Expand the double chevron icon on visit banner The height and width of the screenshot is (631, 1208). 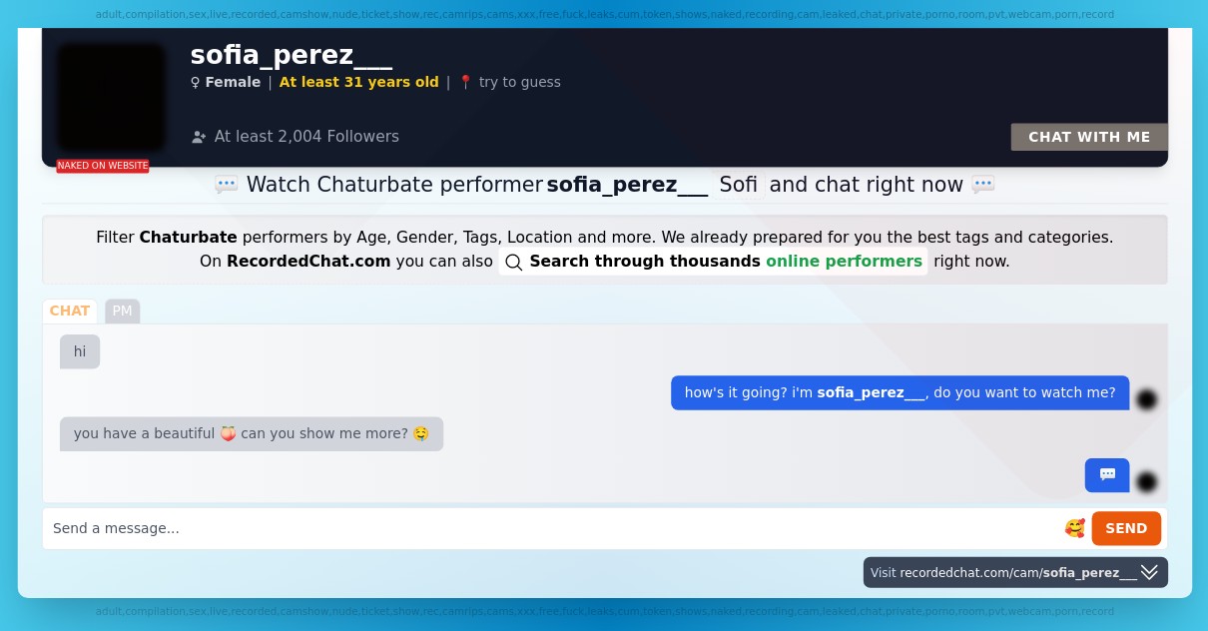click(1149, 572)
